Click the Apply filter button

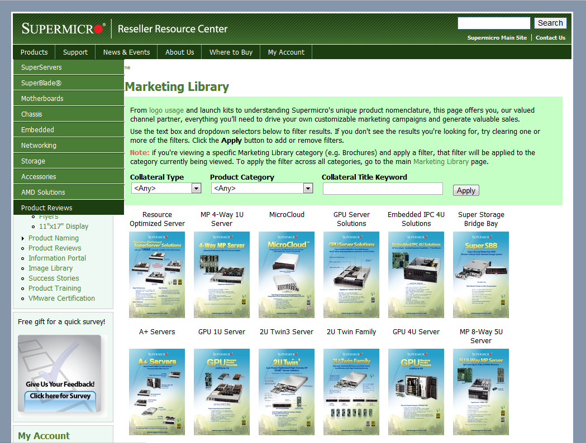tap(466, 190)
